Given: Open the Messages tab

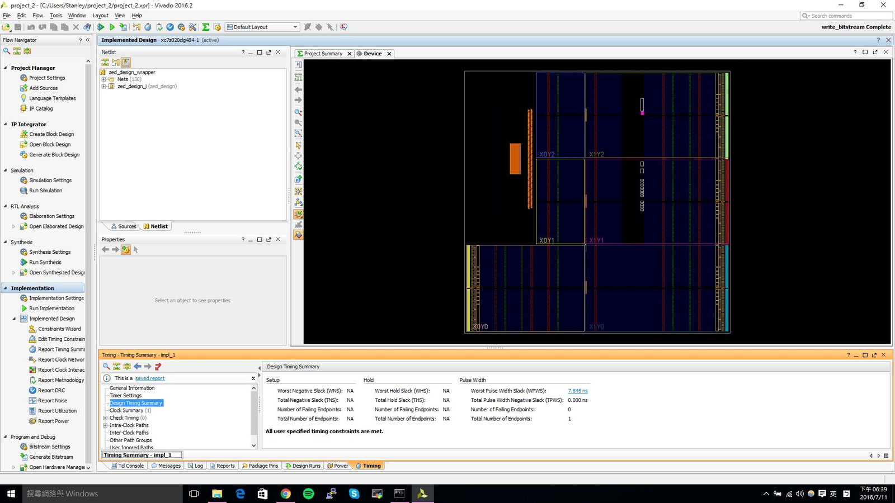Looking at the screenshot, I should tap(166, 466).
